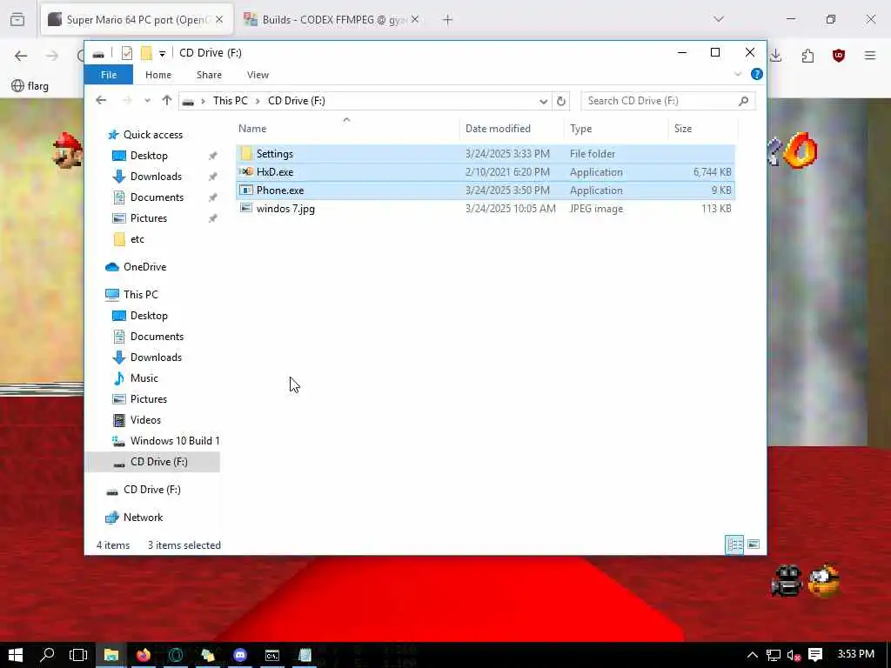Image resolution: width=891 pixels, height=668 pixels.
Task: Open the browser extensions puzzle icon
Action: pos(807,56)
